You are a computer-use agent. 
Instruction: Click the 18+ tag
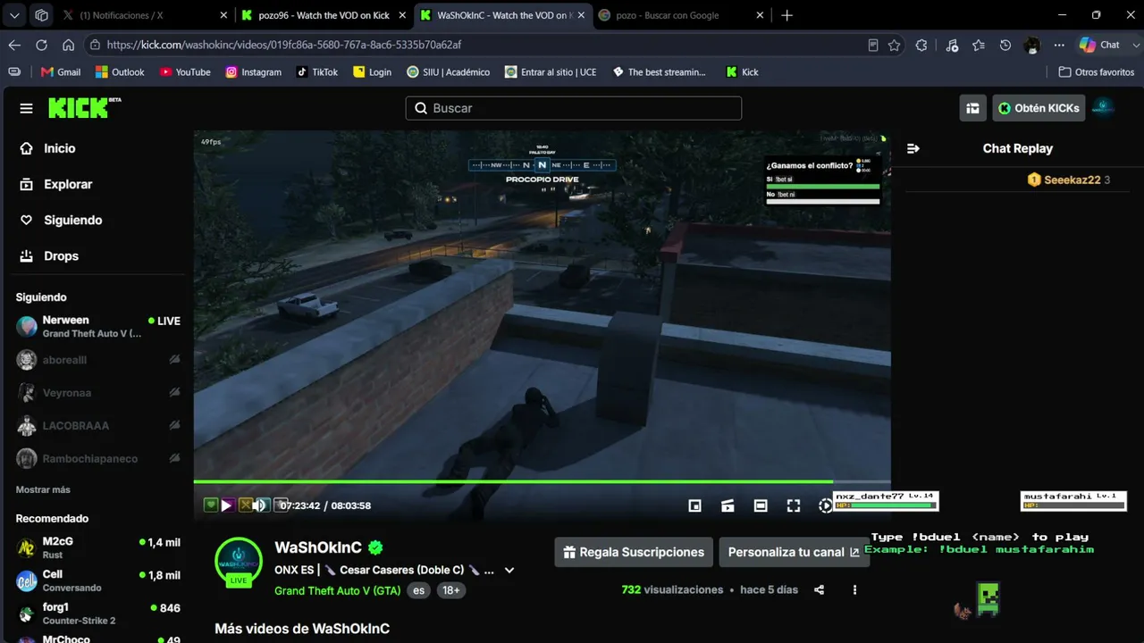pos(451,590)
